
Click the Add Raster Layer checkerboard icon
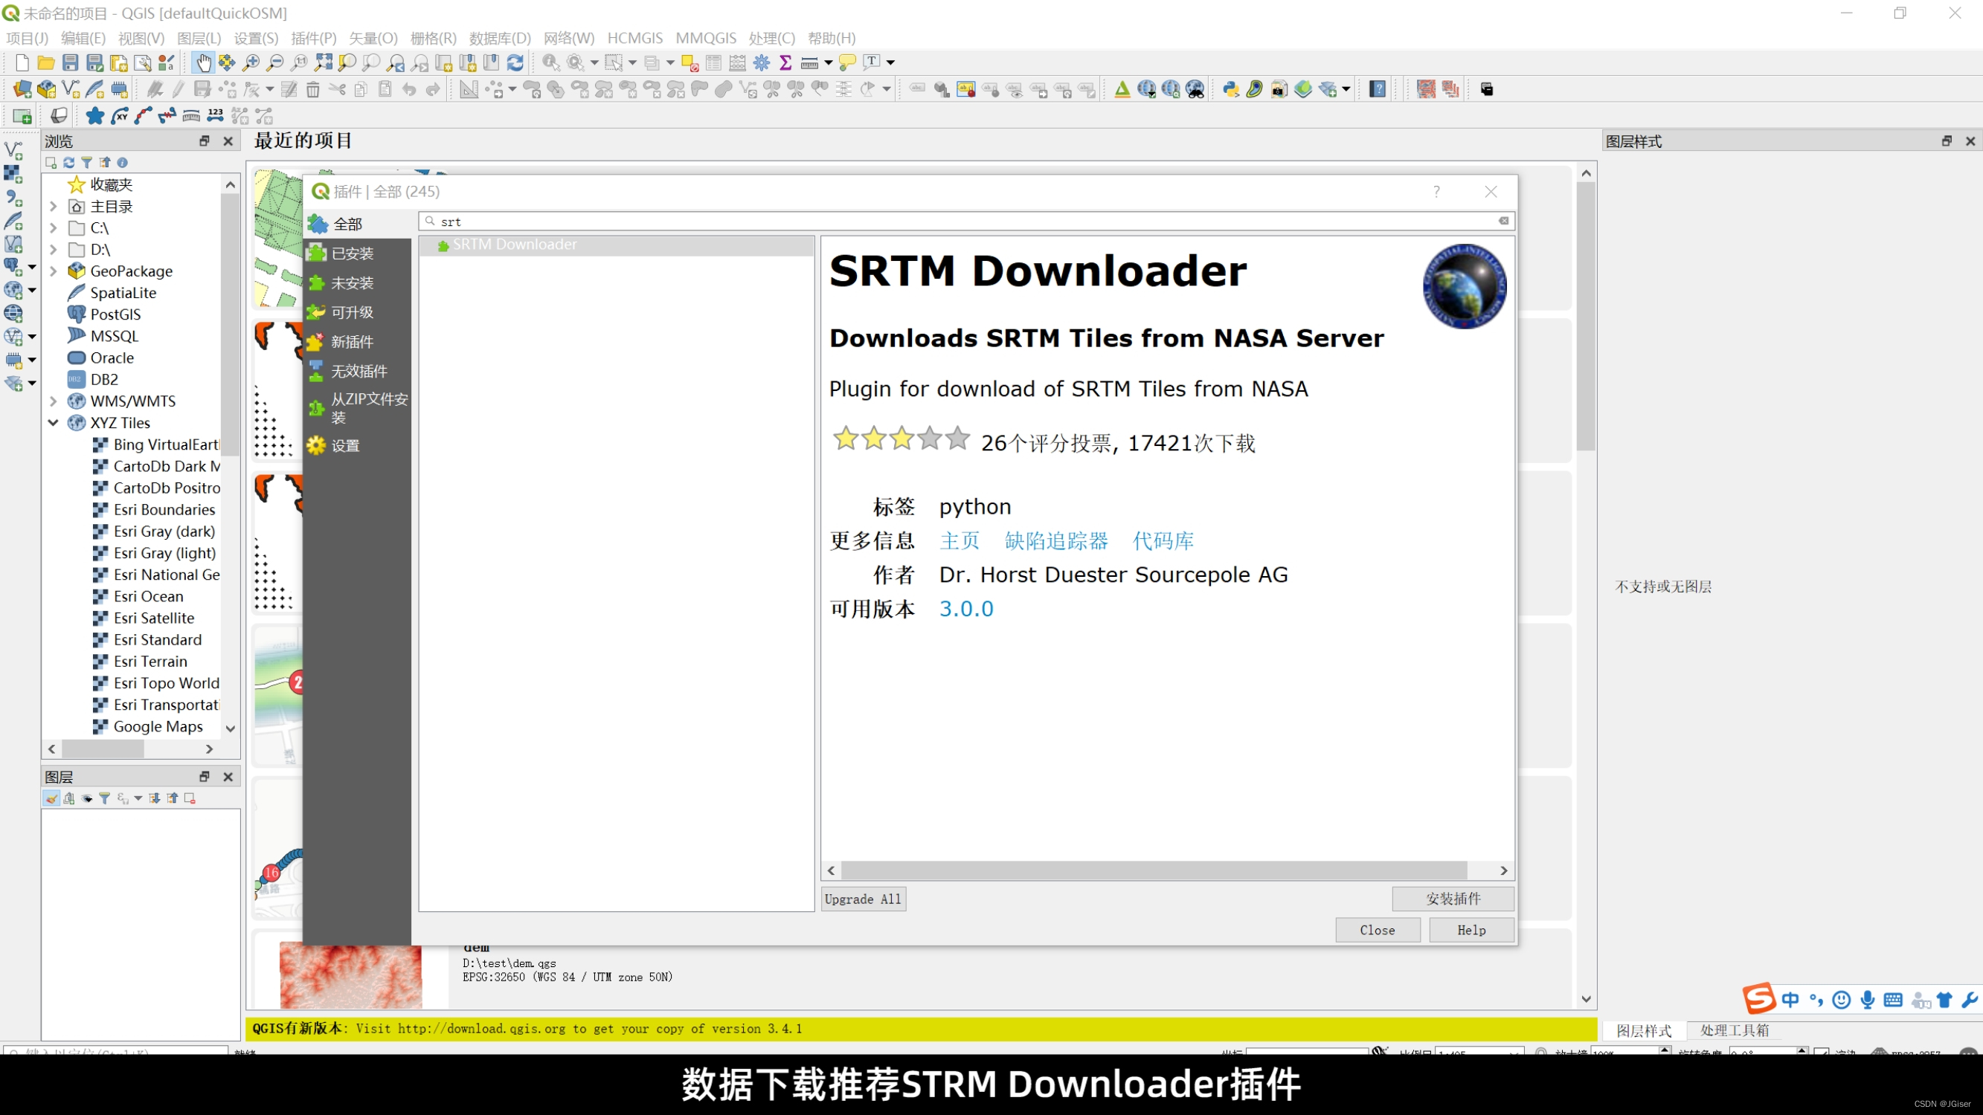click(13, 174)
